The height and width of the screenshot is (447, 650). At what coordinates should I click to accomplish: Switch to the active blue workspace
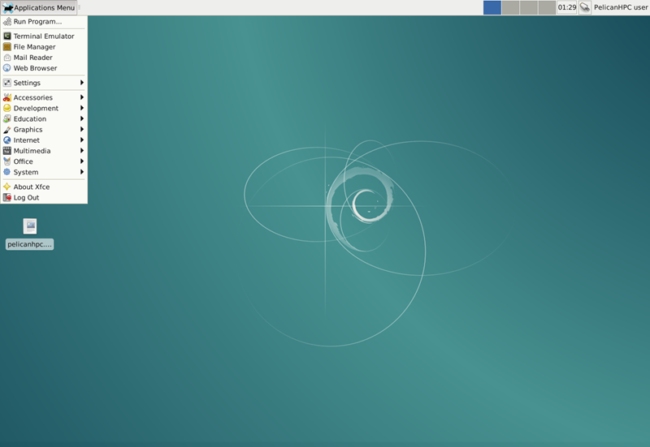click(x=492, y=7)
